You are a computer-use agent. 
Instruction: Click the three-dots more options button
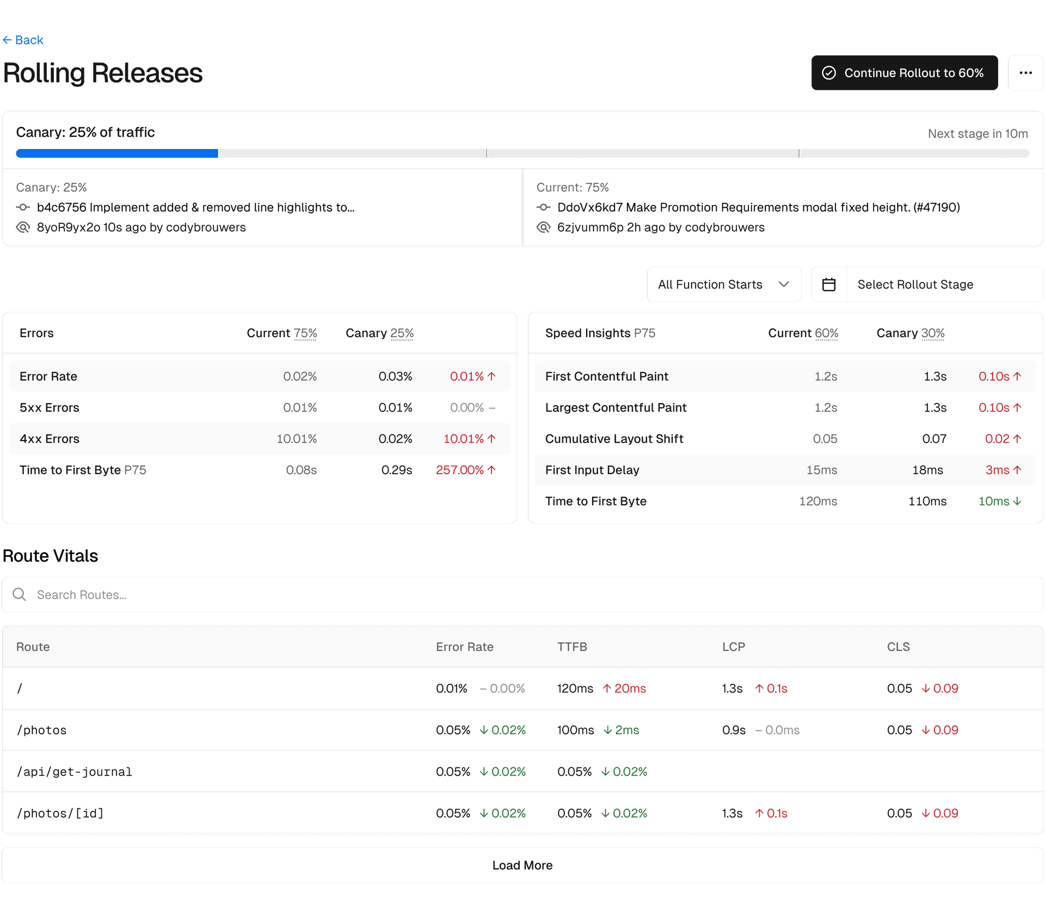coord(1025,73)
